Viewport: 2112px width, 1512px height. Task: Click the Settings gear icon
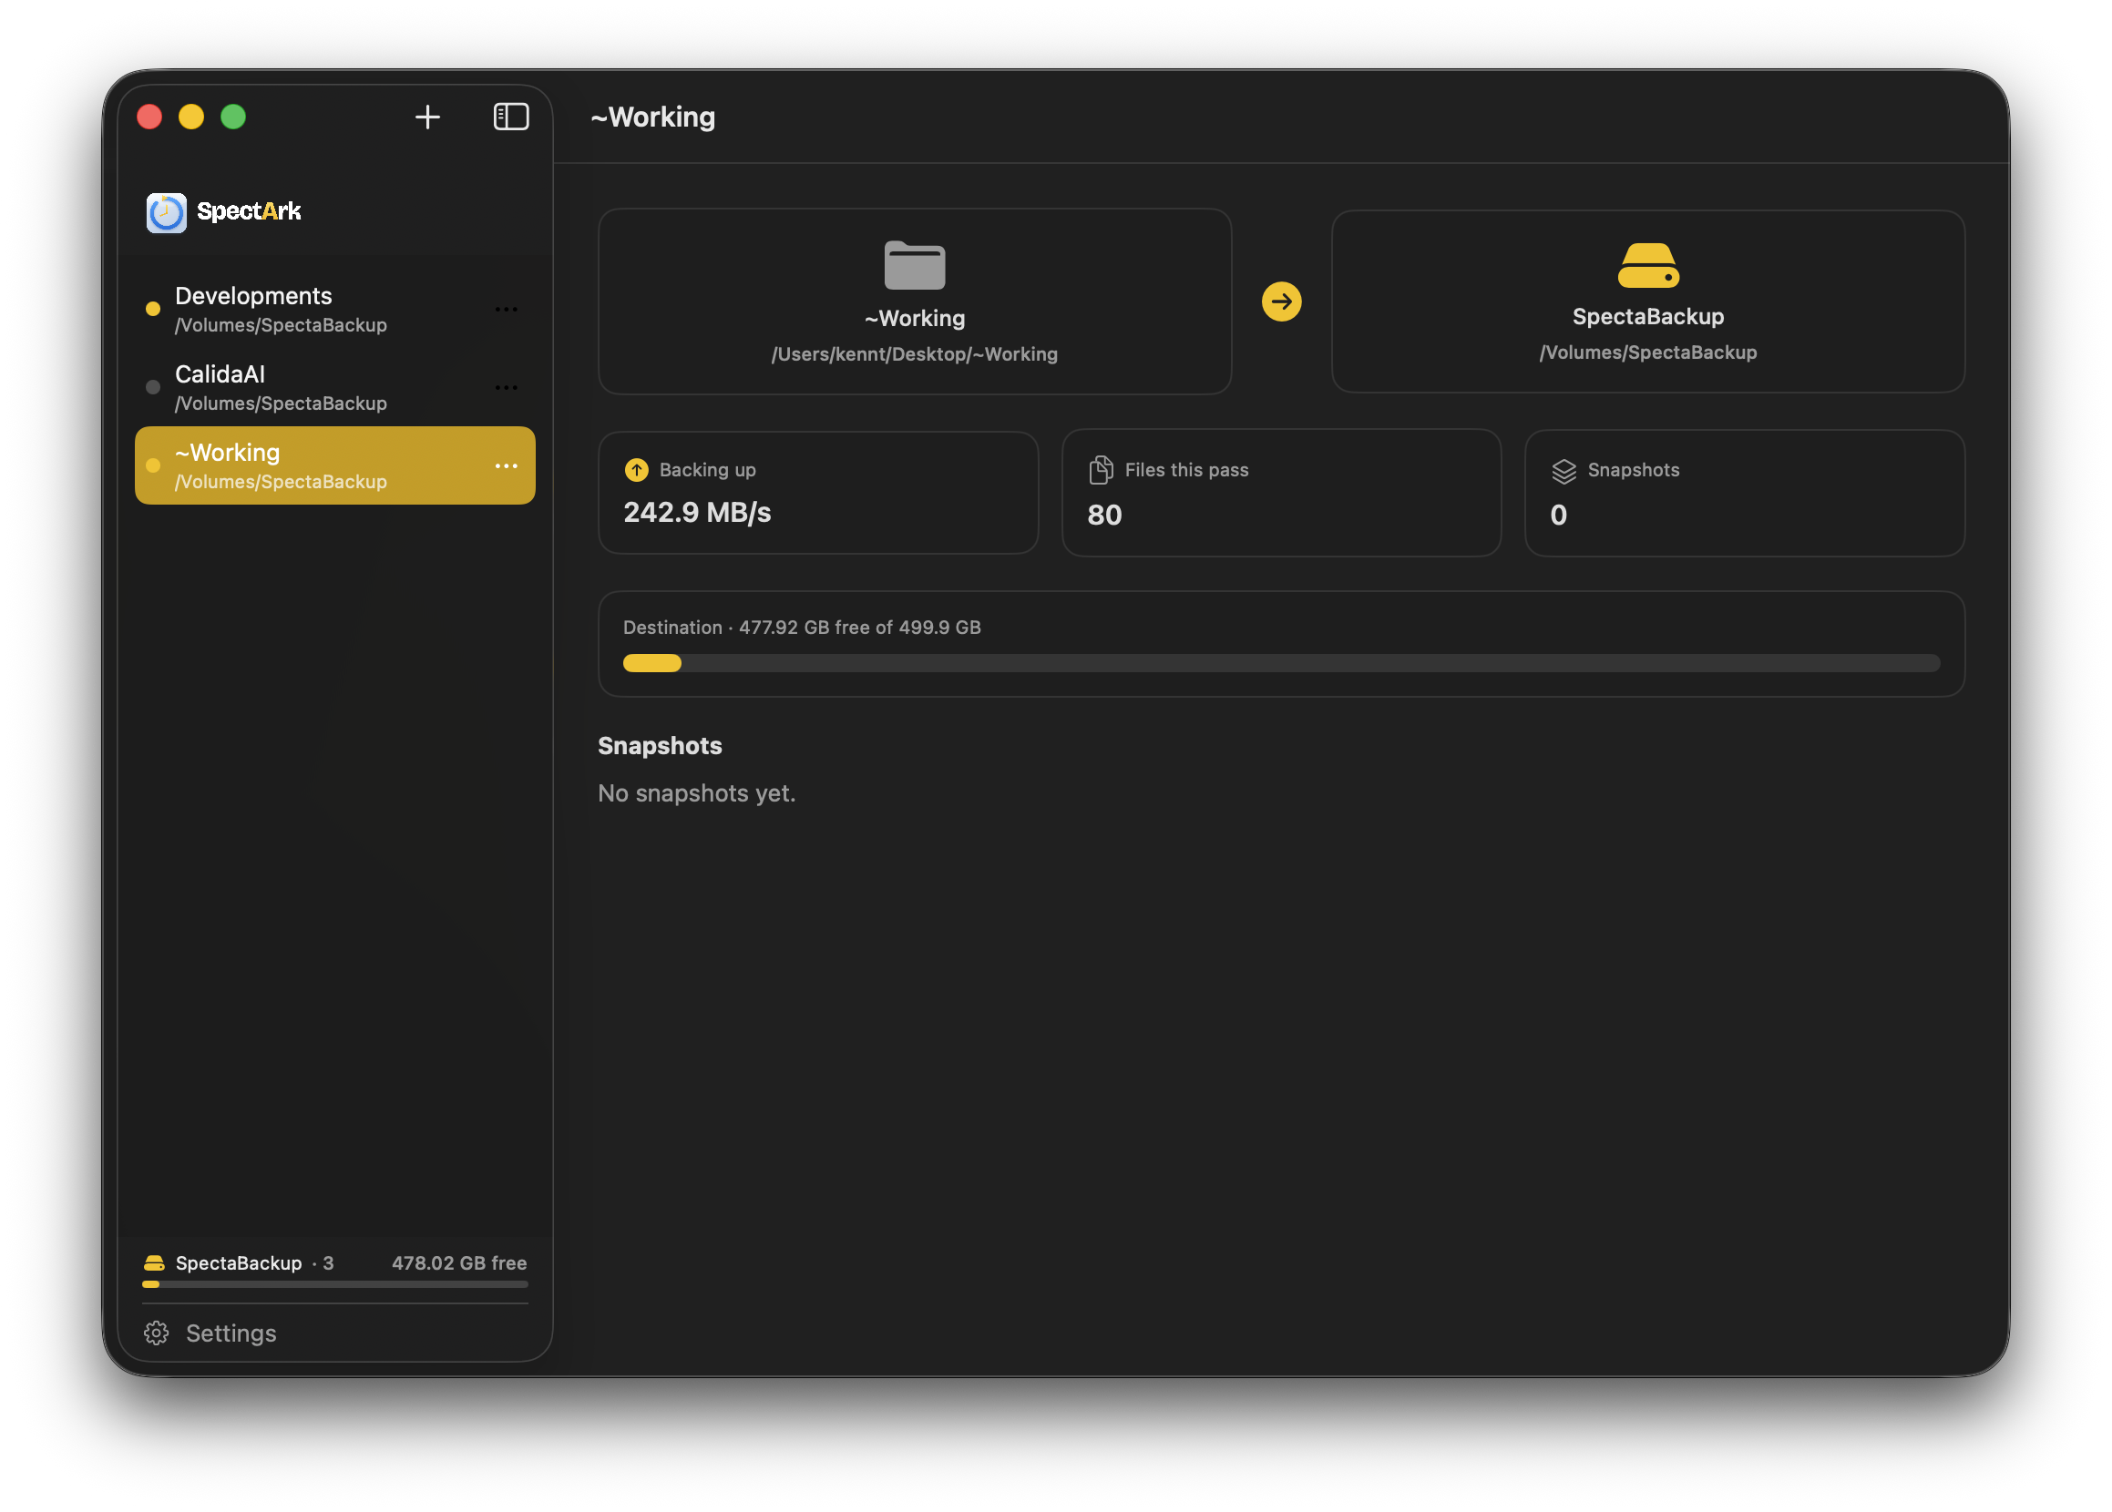[157, 1333]
